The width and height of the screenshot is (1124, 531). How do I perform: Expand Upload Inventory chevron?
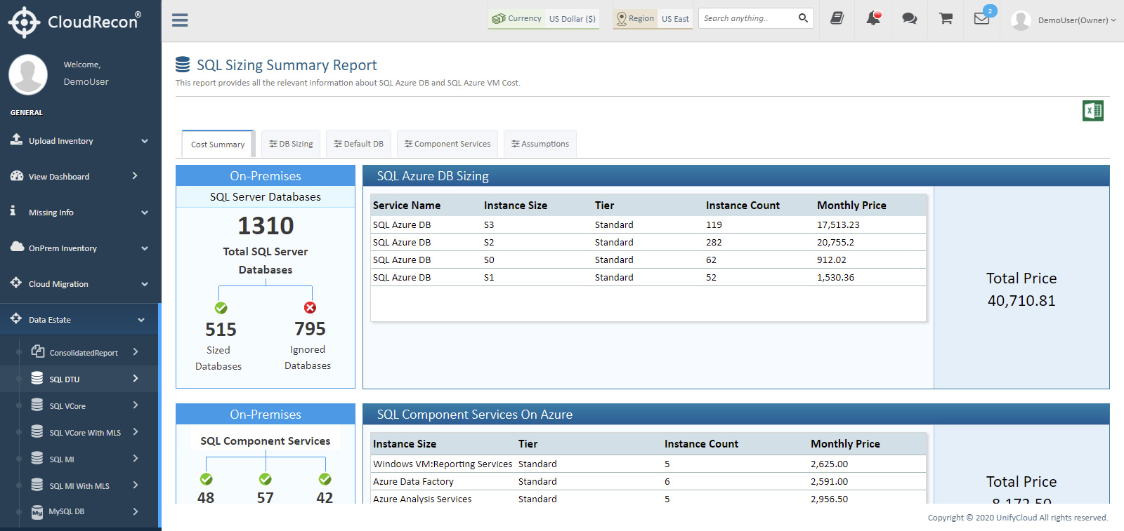(145, 141)
